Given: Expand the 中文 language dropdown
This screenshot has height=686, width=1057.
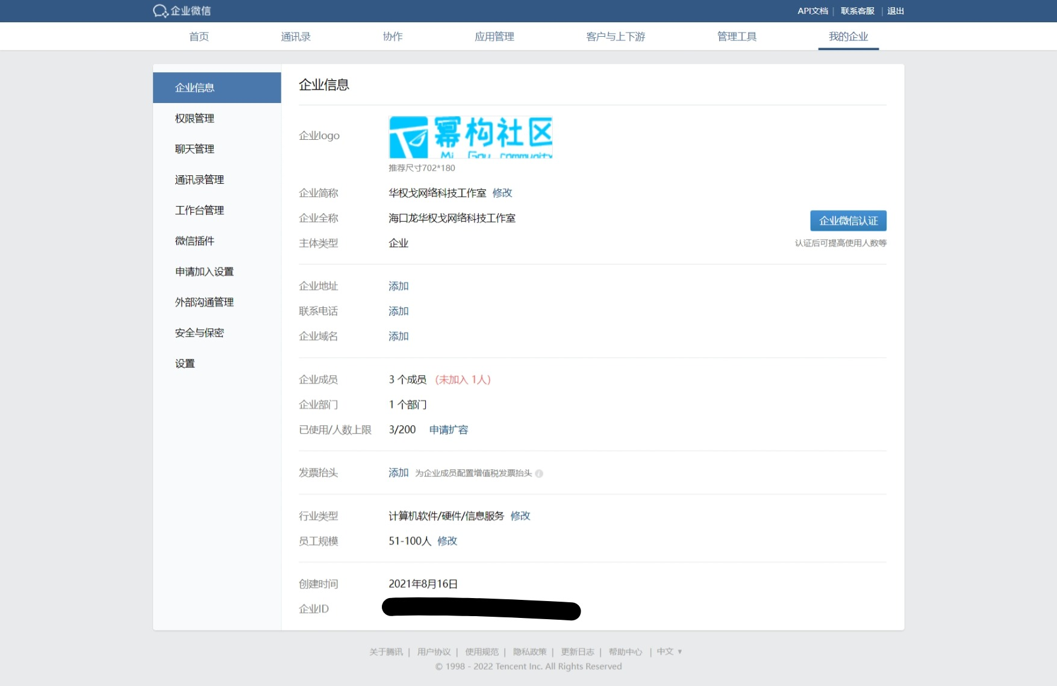Looking at the screenshot, I should (669, 652).
